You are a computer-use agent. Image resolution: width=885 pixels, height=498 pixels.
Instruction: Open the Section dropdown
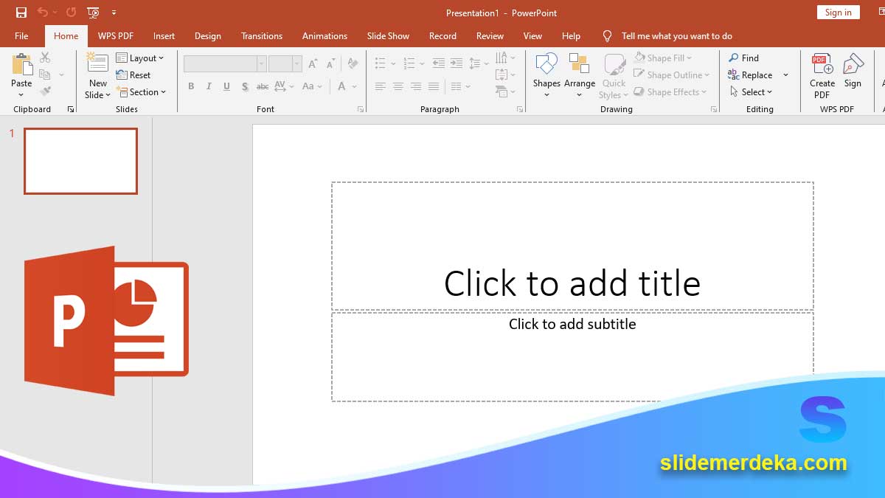pyautogui.click(x=142, y=92)
